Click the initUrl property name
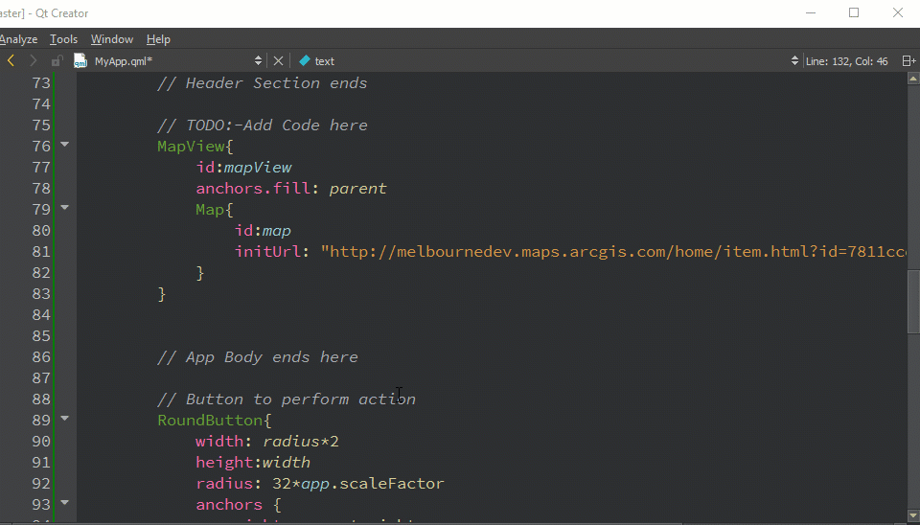This screenshot has width=920, height=525. [x=268, y=252]
